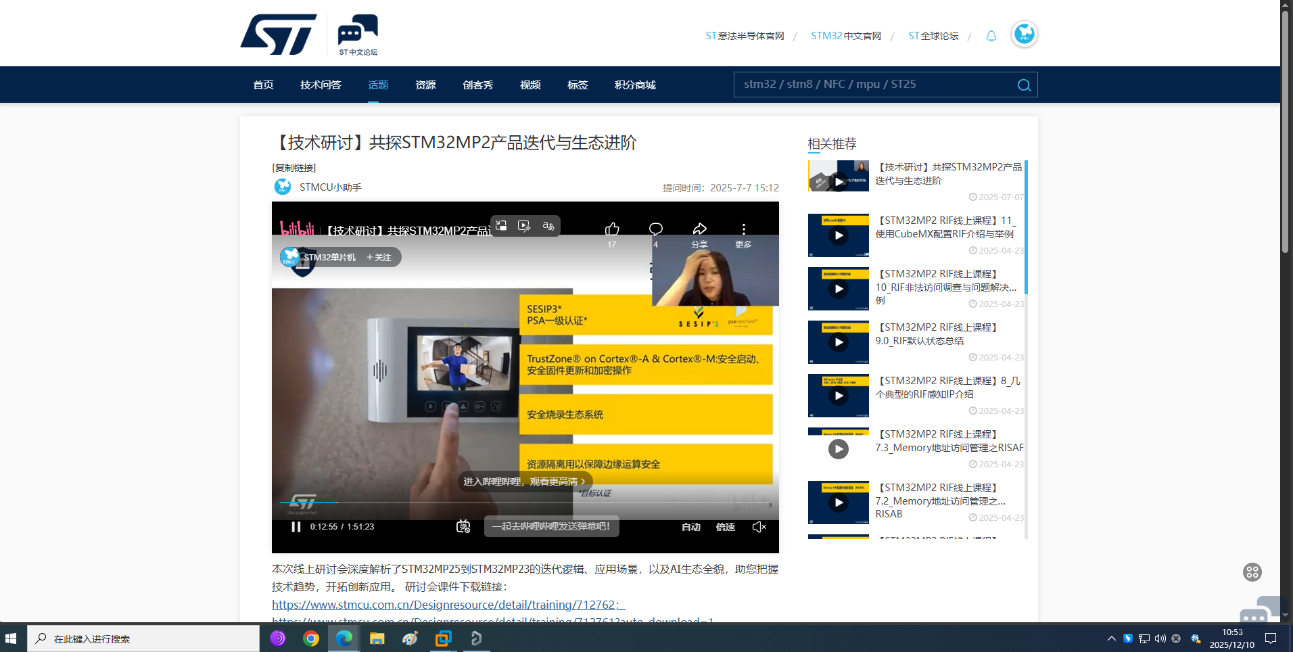Open the Windows notification center

point(1271,638)
